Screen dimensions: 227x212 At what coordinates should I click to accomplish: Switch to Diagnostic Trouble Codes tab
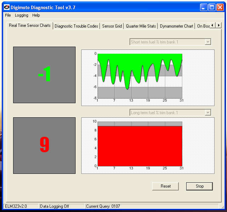click(x=76, y=26)
